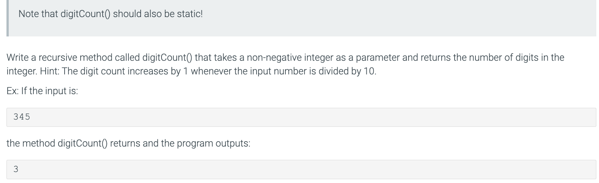Click the gray left border of the note block

(8, 18)
